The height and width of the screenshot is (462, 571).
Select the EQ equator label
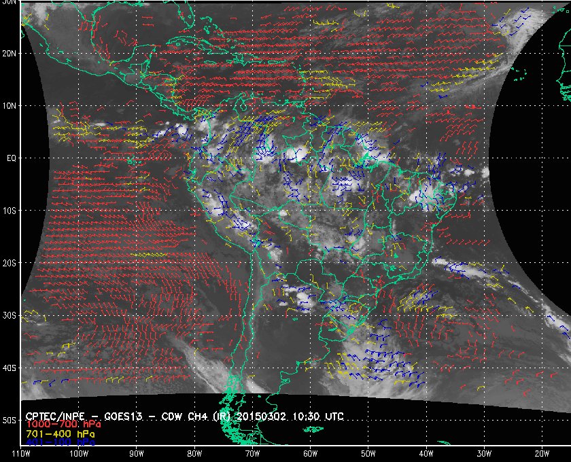tap(12, 158)
